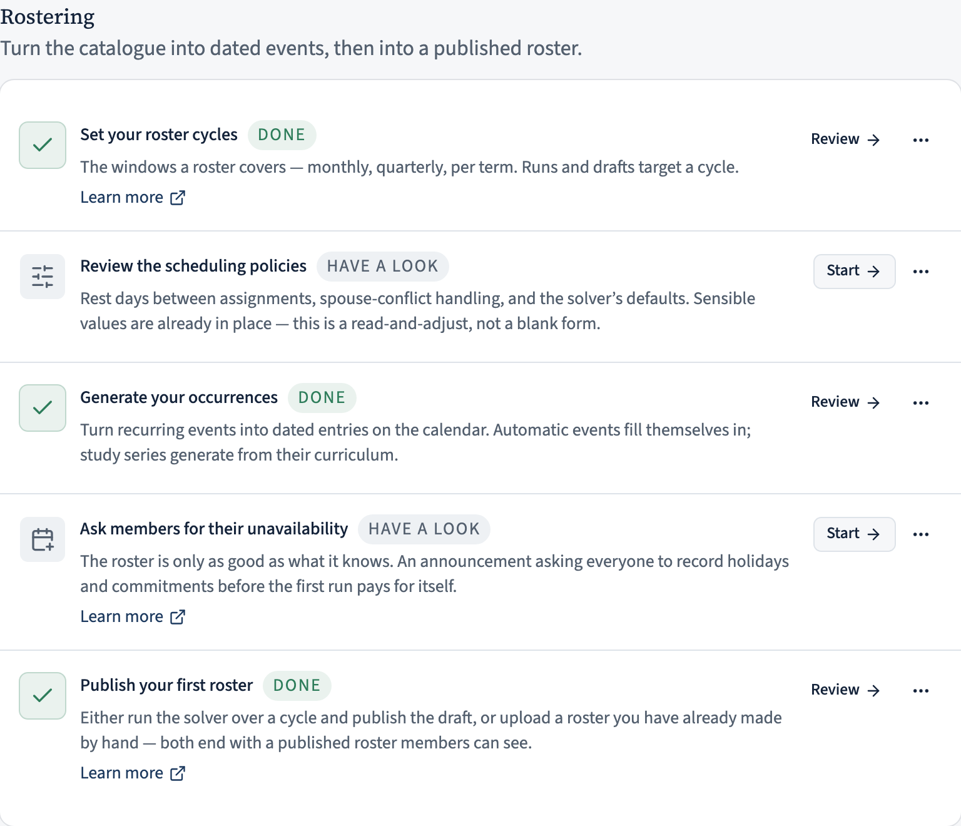Click the green checkmark beside Set your roster cycles
Screen dimensions: 961x826
click(43, 145)
